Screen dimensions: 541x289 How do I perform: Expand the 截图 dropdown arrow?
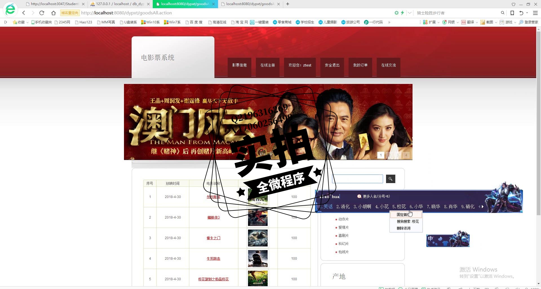click(x=496, y=23)
